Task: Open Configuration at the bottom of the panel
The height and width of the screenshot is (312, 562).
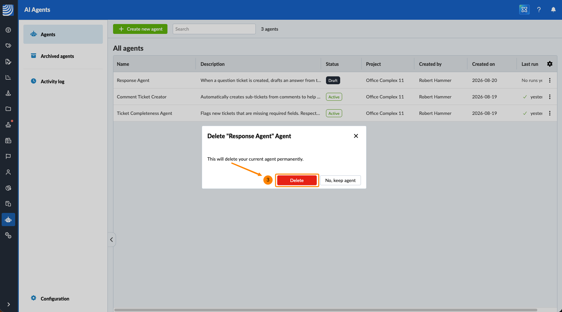Action: 63,299
